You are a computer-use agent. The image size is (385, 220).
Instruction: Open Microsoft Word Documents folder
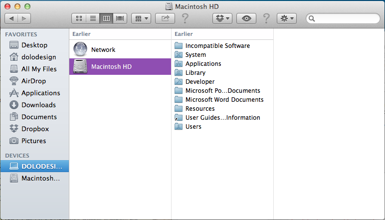(x=222, y=99)
